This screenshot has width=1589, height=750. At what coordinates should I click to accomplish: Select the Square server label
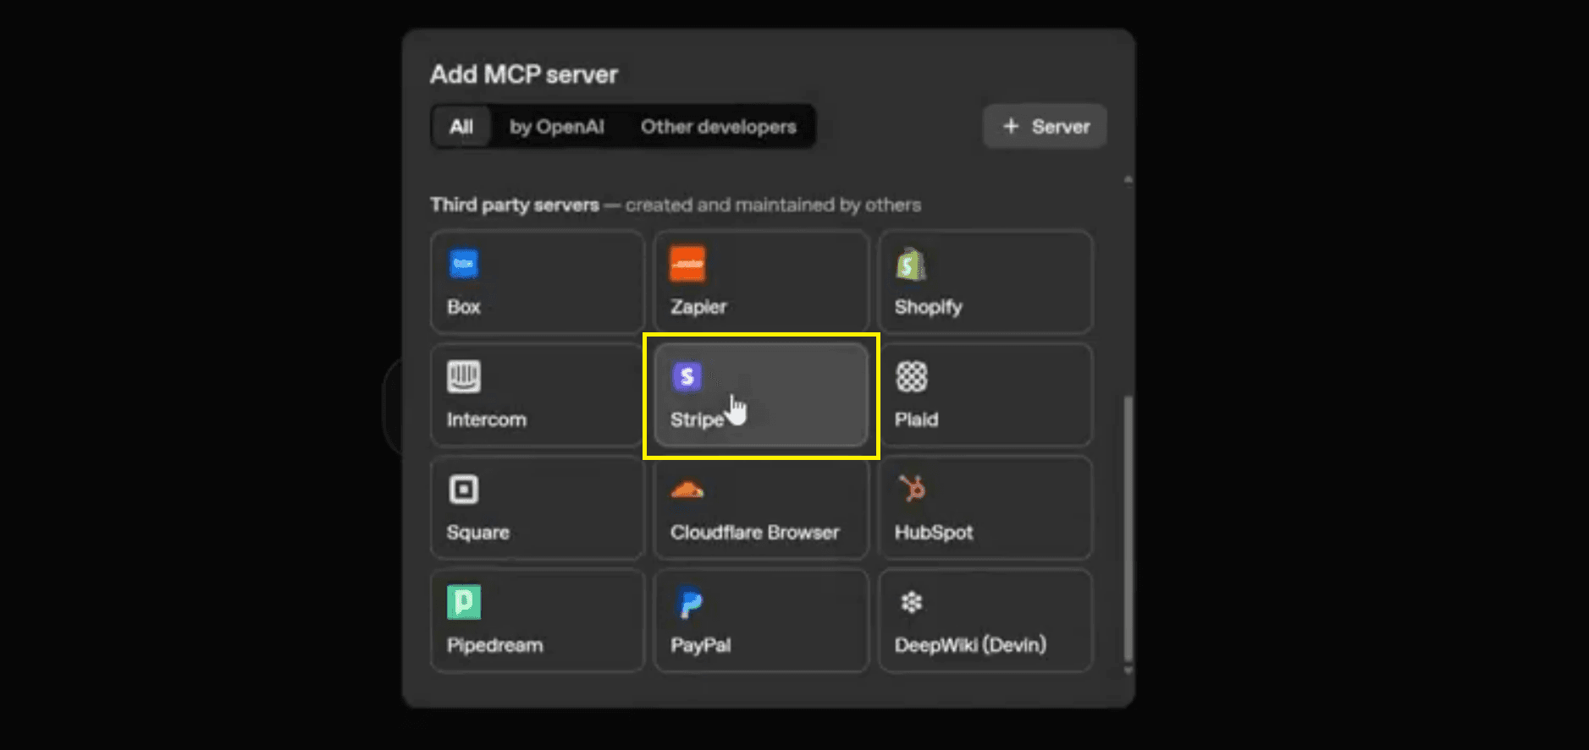478,533
